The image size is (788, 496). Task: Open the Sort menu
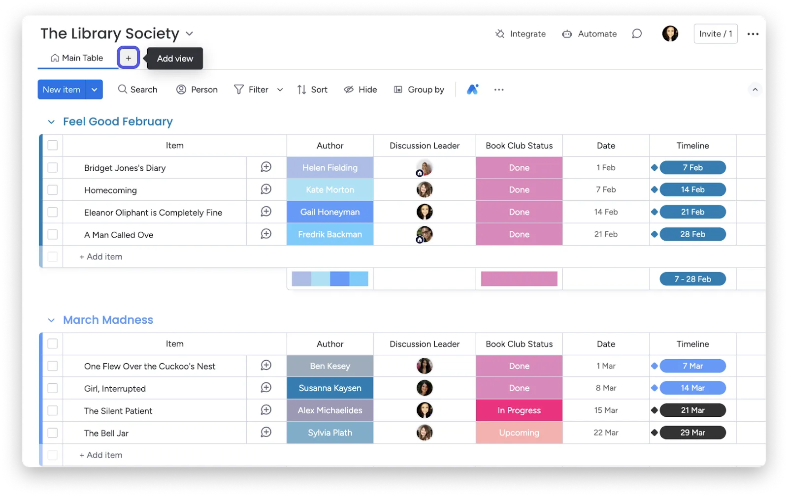[312, 90]
